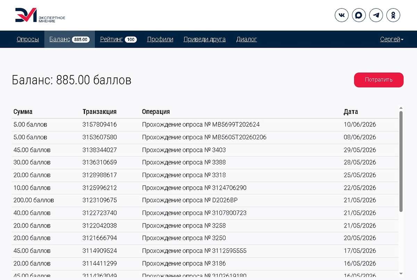The width and height of the screenshot is (417, 280).
Task: Click the date 10/06/2026
Action: pyautogui.click(x=360, y=124)
